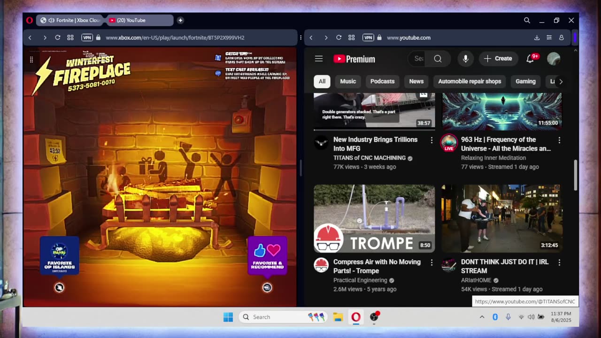Viewport: 601px width, 338px height.
Task: Toggle the VPN badge in YouTube pane
Action: [x=368, y=38]
